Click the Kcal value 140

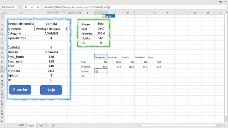pos(51,66)
